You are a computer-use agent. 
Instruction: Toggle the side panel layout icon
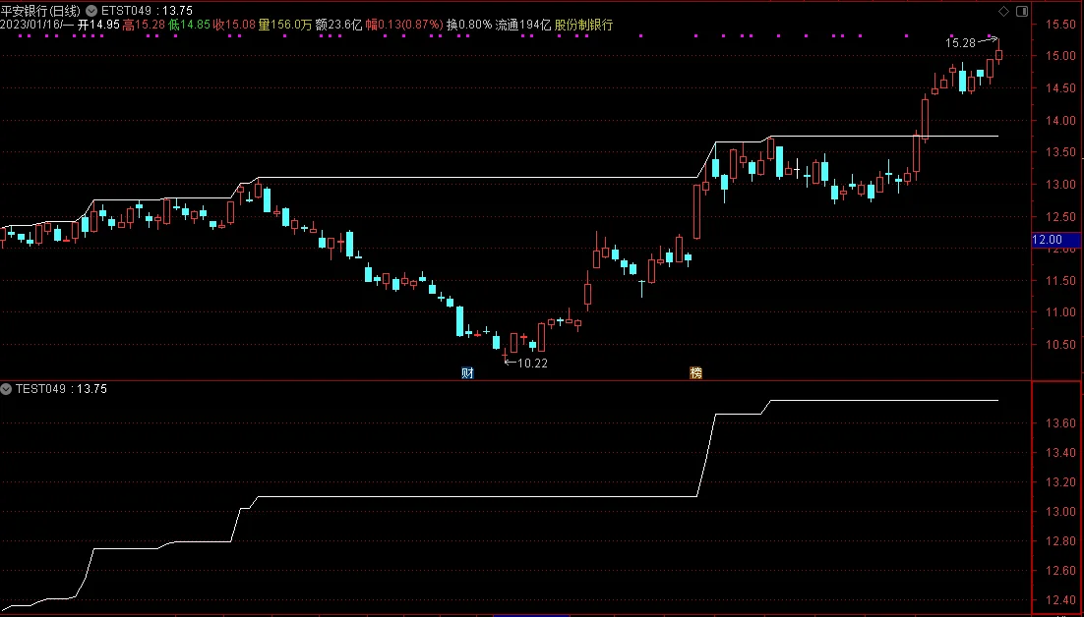point(1022,11)
